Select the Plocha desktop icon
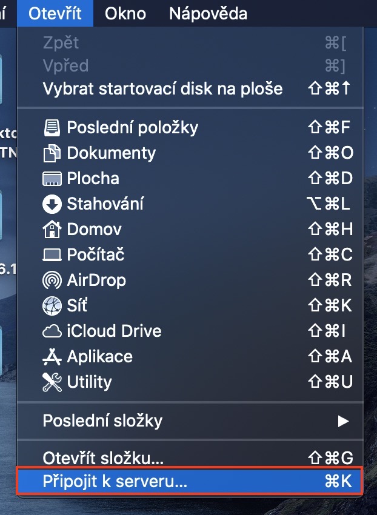 pos(52,179)
